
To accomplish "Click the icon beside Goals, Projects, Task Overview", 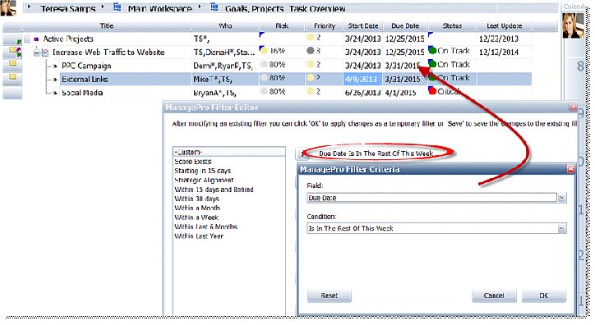I will [214, 7].
